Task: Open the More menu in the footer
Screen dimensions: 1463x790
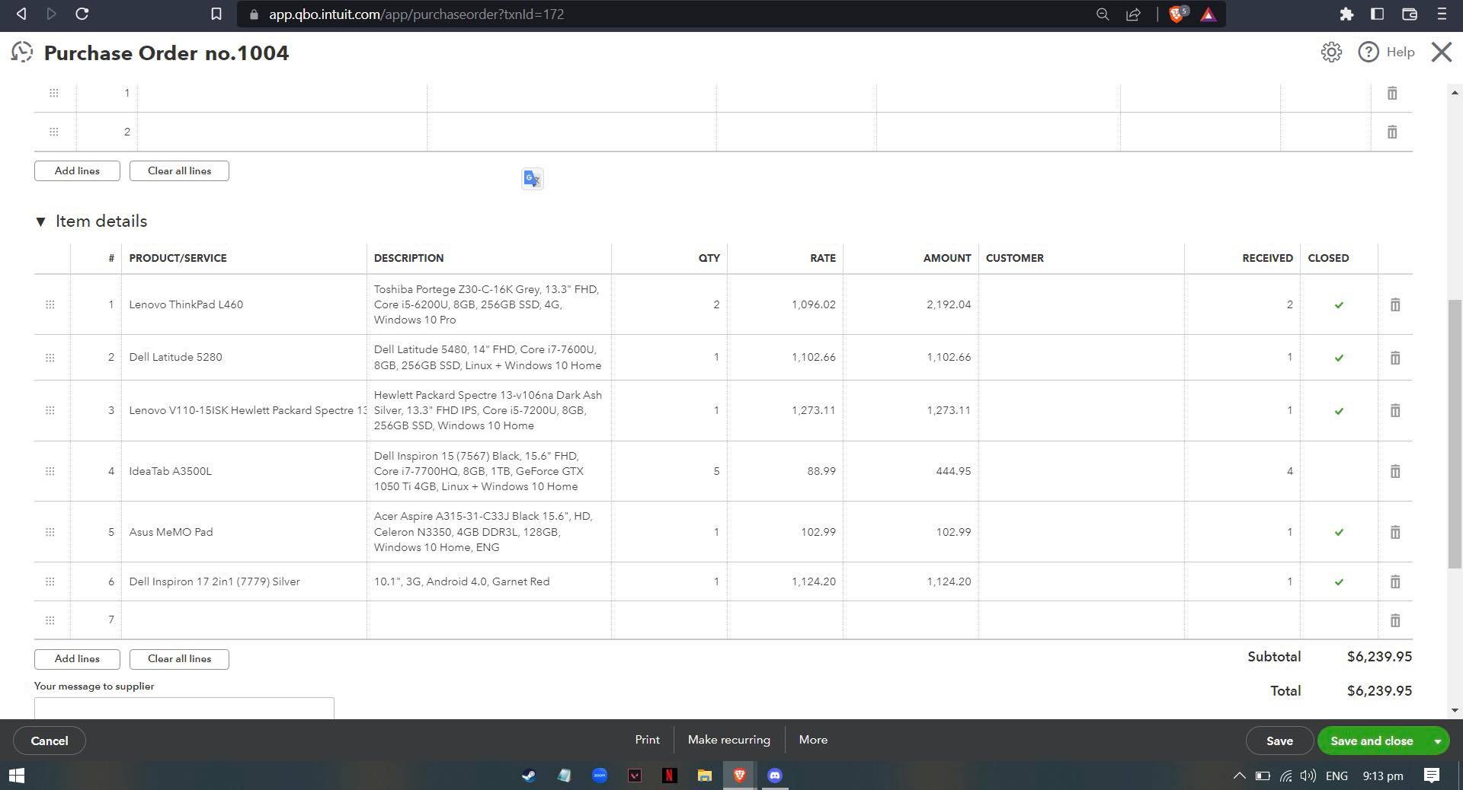Action: 813,740
